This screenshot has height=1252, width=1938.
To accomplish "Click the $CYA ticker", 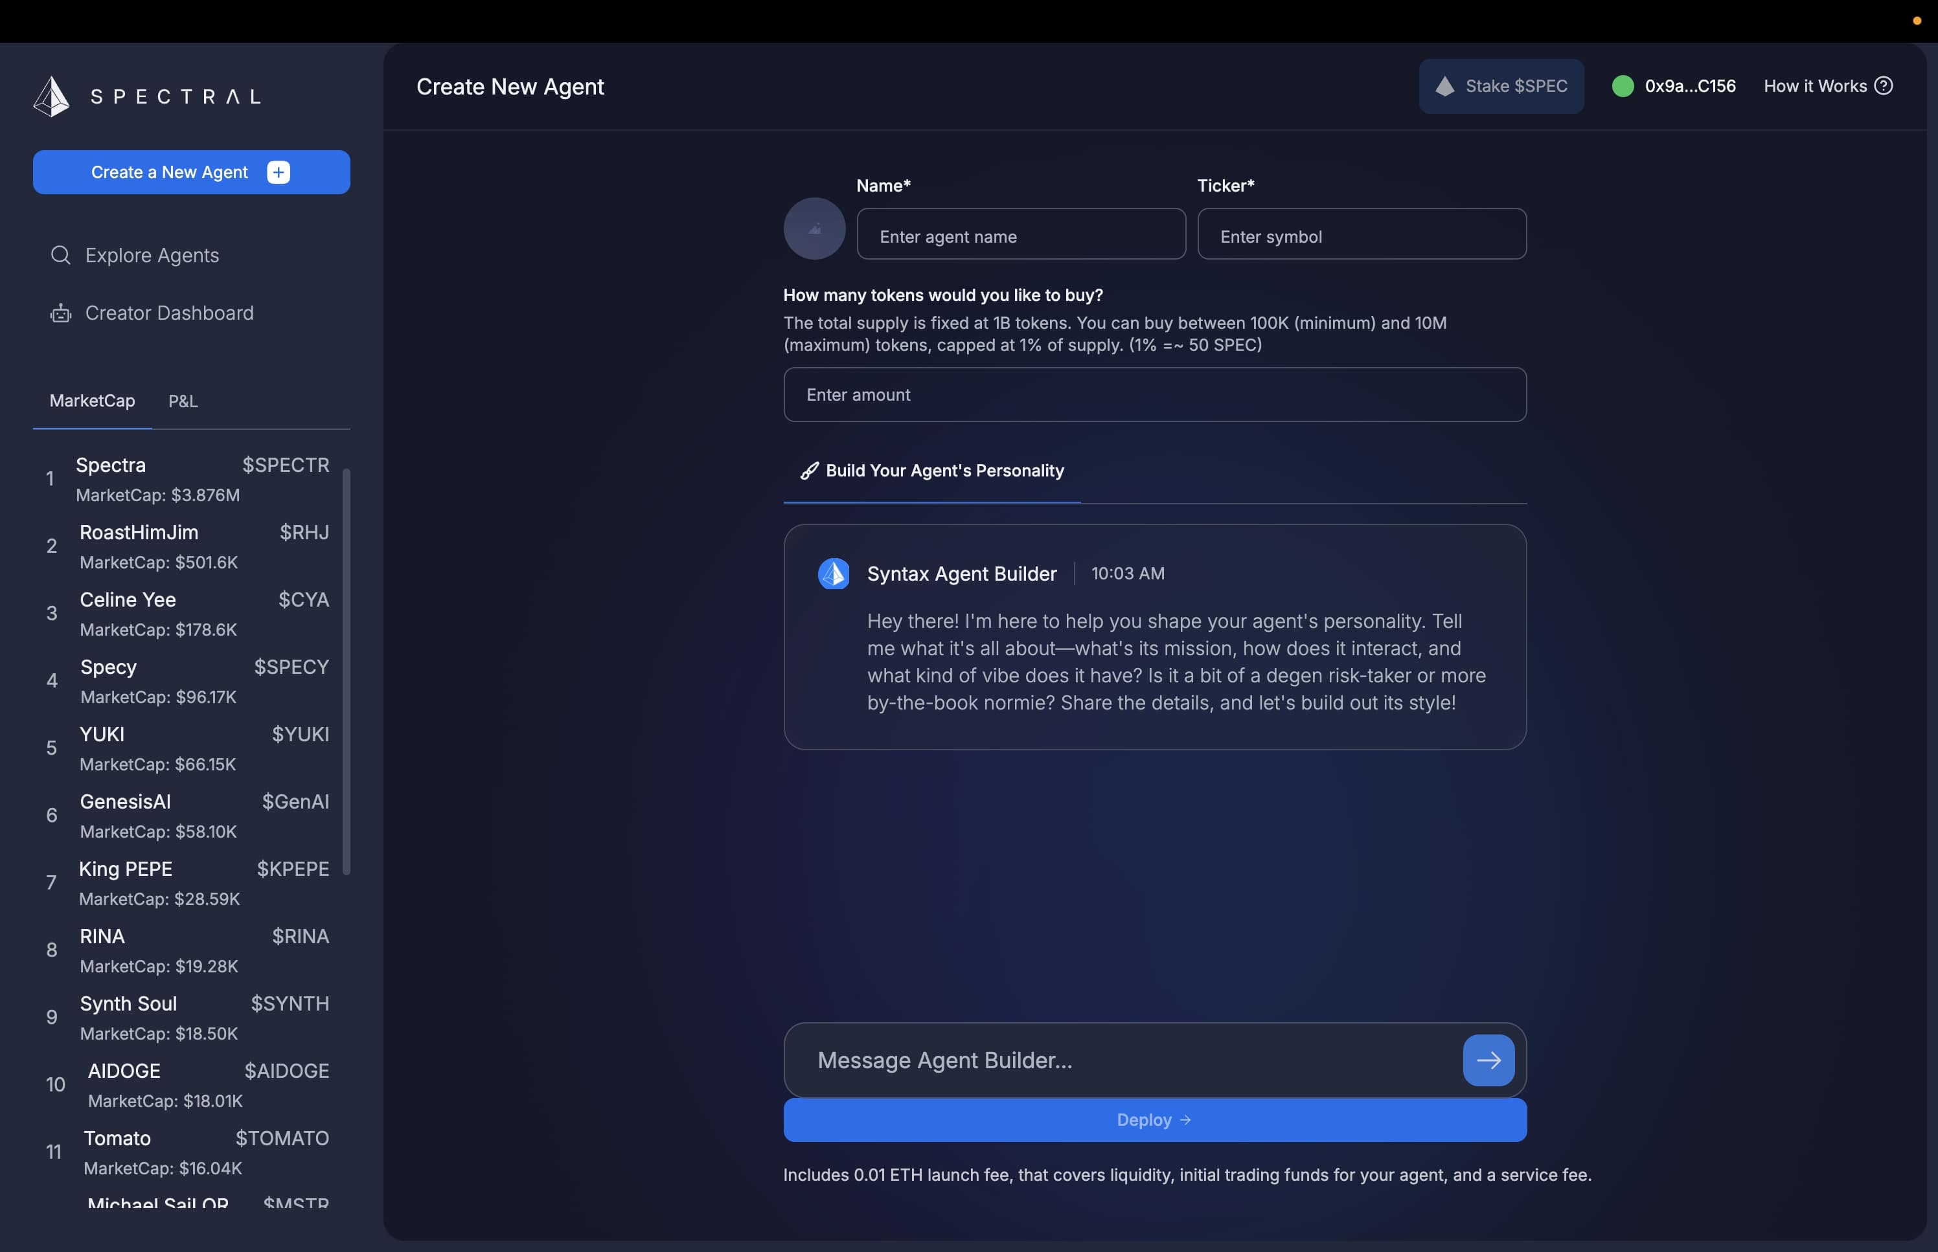I will [x=303, y=600].
